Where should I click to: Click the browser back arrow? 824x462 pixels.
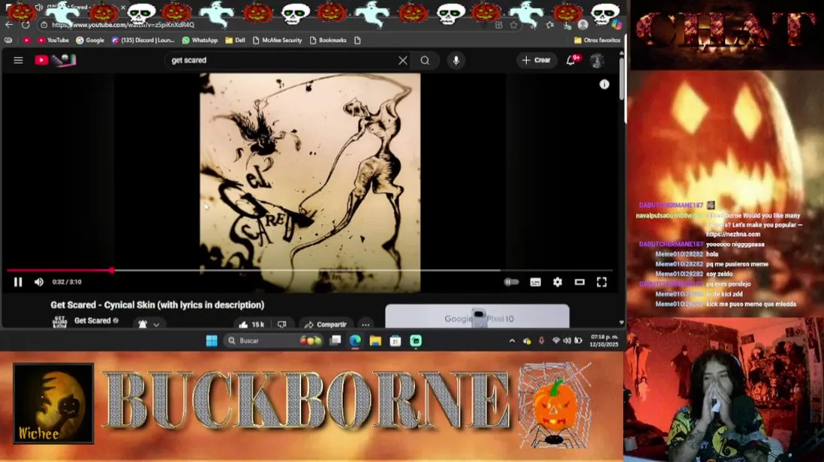(9, 24)
